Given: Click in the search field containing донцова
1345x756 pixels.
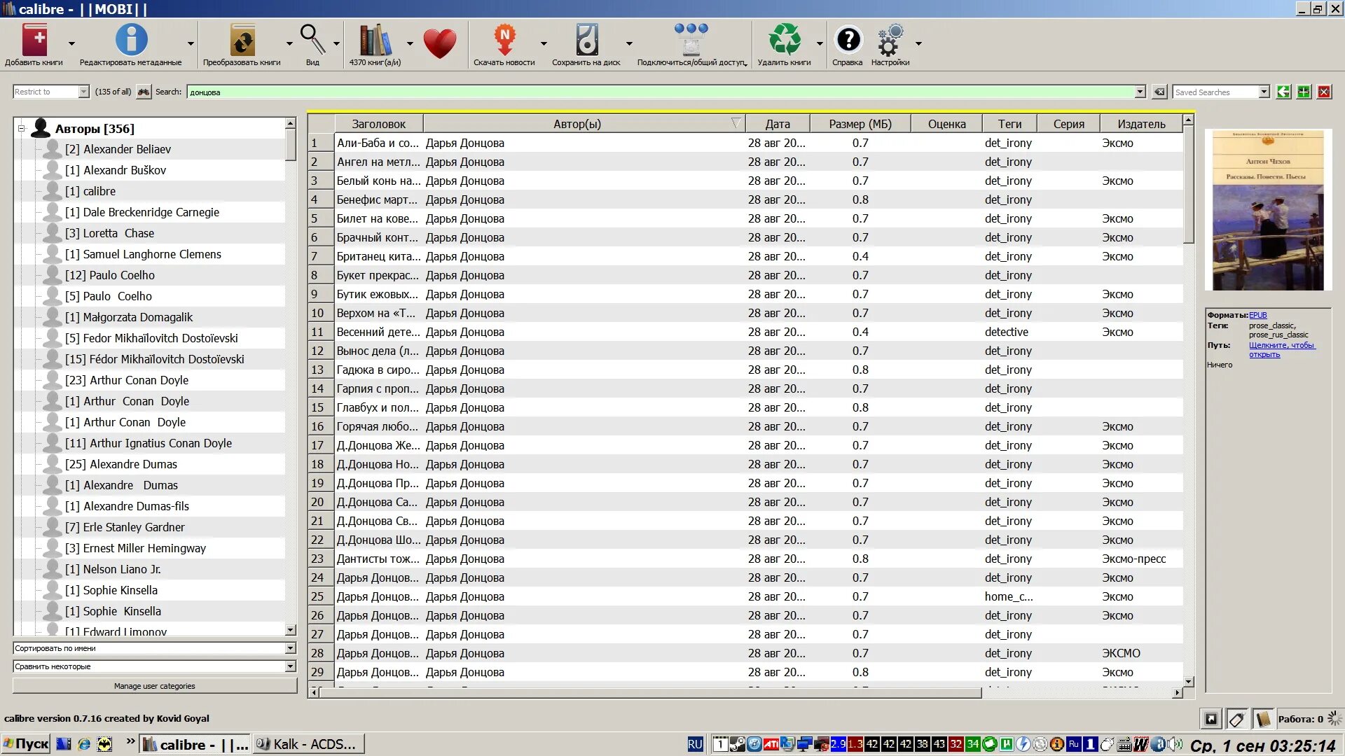Looking at the screenshot, I should click(660, 92).
